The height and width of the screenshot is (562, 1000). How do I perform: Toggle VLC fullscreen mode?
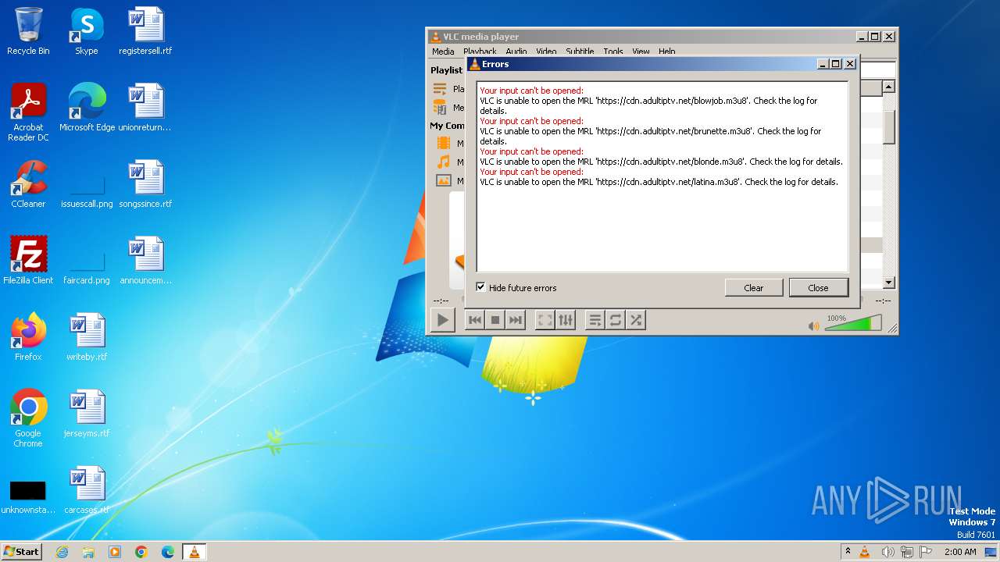545,319
